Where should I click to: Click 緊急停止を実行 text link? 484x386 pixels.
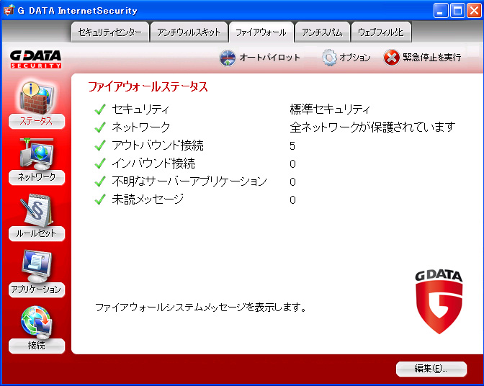[x=432, y=58]
